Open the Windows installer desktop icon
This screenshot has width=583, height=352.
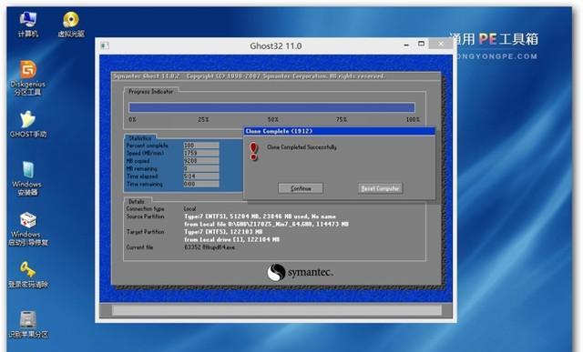point(27,178)
